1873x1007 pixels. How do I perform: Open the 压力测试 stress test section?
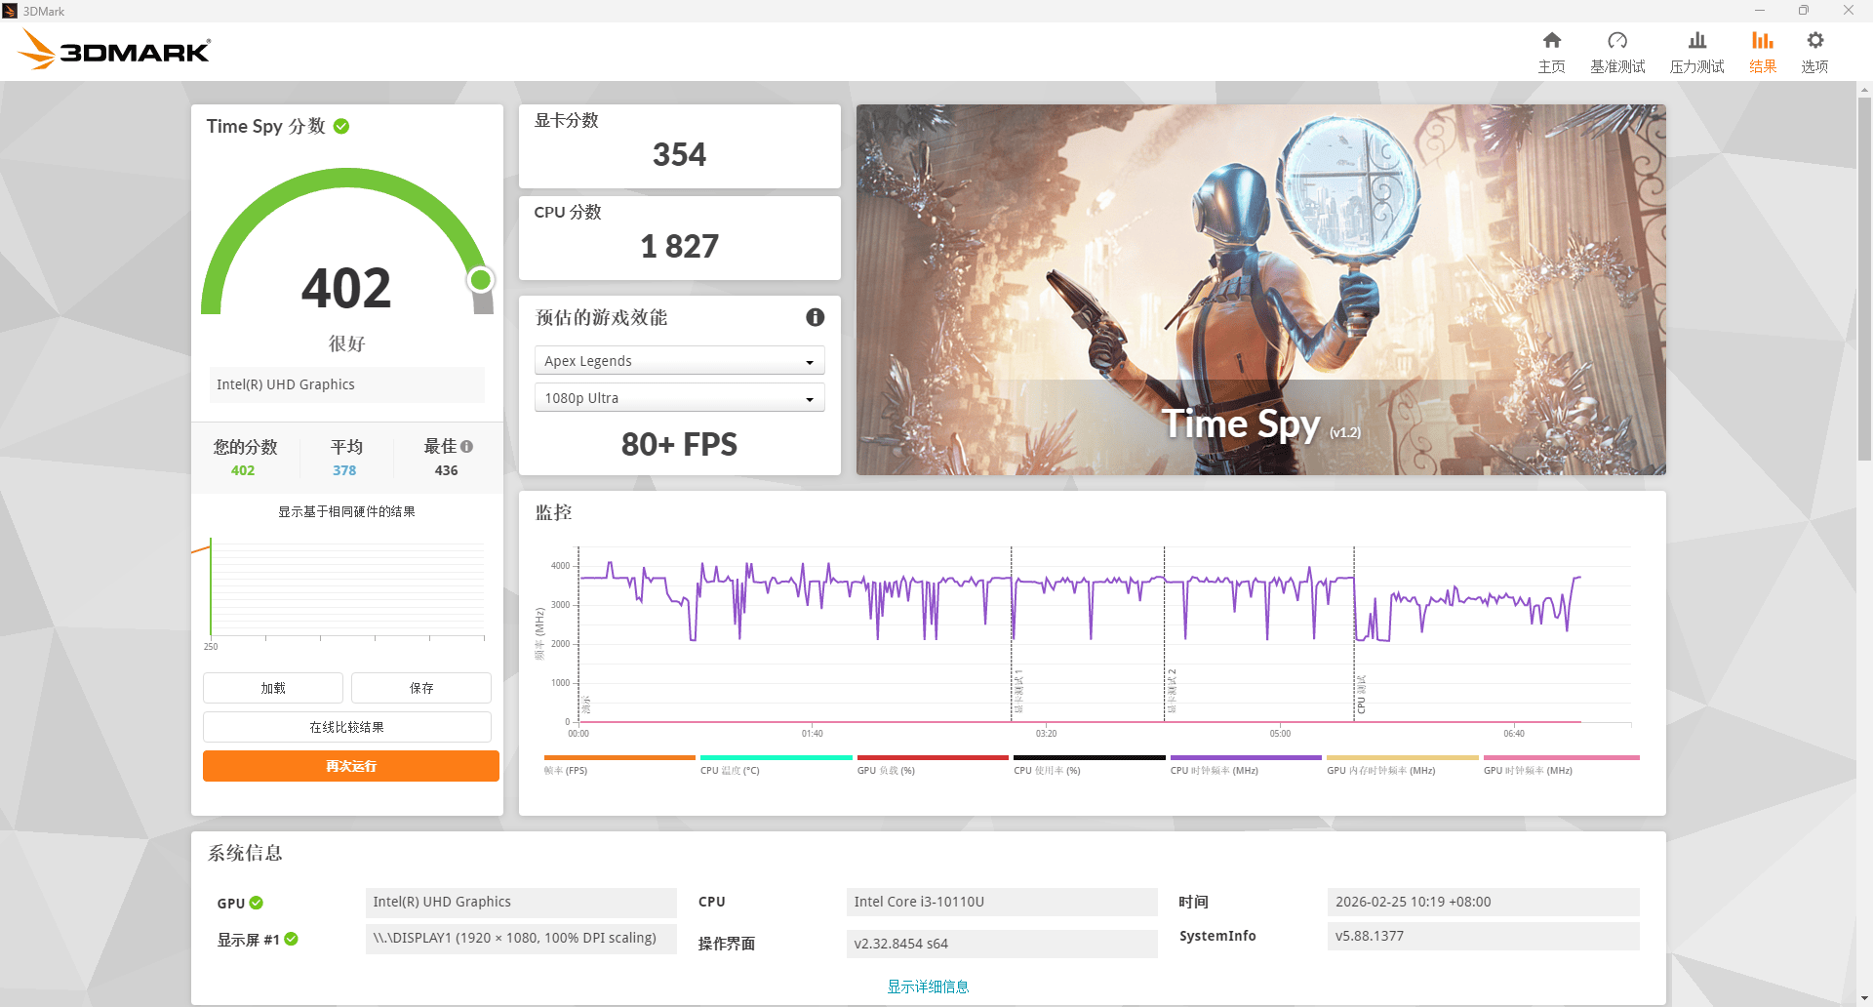point(1696,49)
